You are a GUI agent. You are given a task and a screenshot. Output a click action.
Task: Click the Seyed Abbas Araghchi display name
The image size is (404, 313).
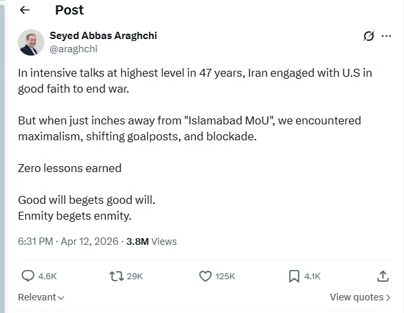tap(103, 35)
